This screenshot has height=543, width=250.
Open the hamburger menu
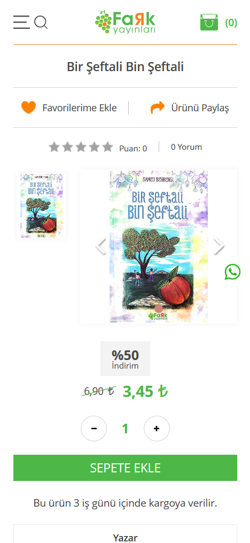click(21, 22)
